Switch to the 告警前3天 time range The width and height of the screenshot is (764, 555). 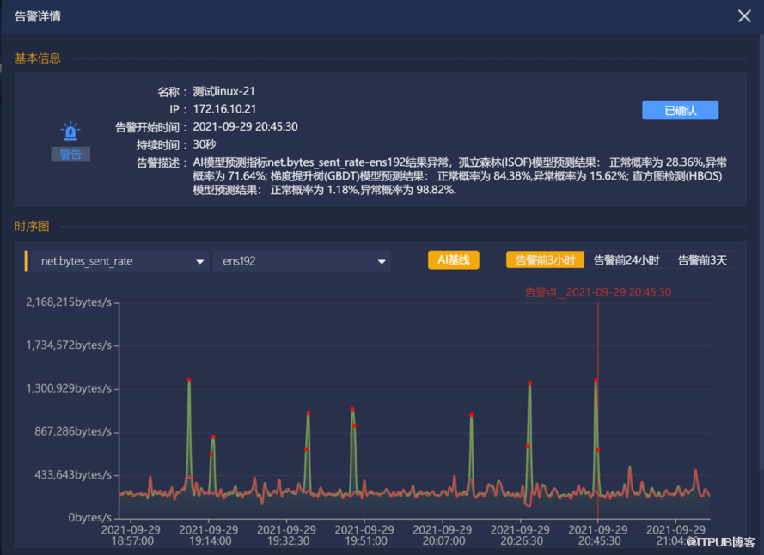tap(702, 260)
